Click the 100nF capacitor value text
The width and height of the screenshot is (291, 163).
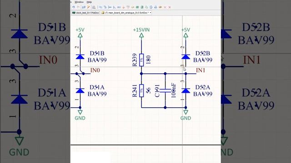(173, 91)
